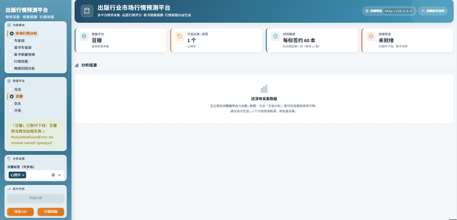Image resolution: width=457 pixels, height=220 pixels.
Task: Select the 行情周报 module radio option
Action: pyautogui.click(x=18, y=62)
